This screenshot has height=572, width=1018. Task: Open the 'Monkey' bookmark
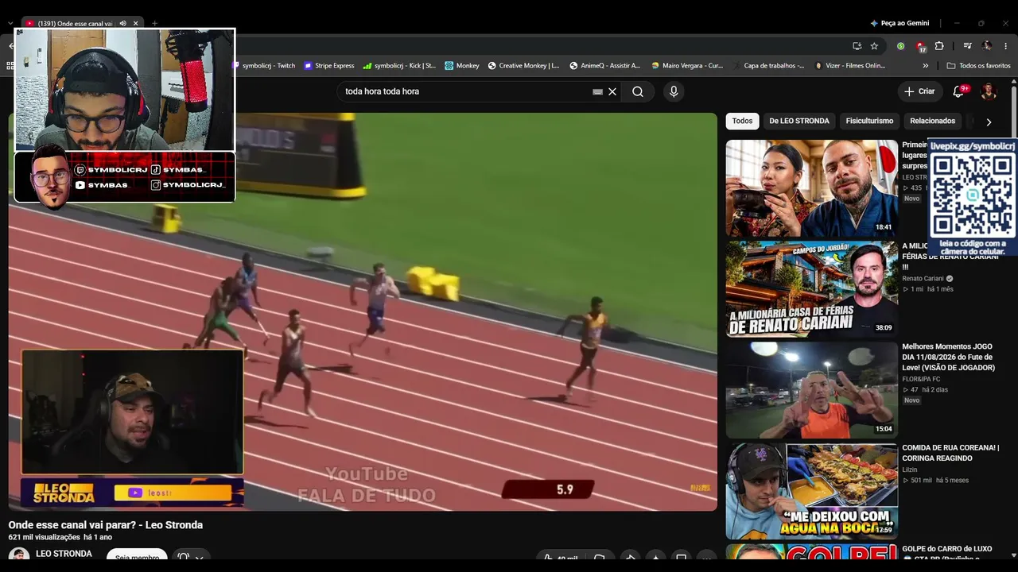pos(462,66)
